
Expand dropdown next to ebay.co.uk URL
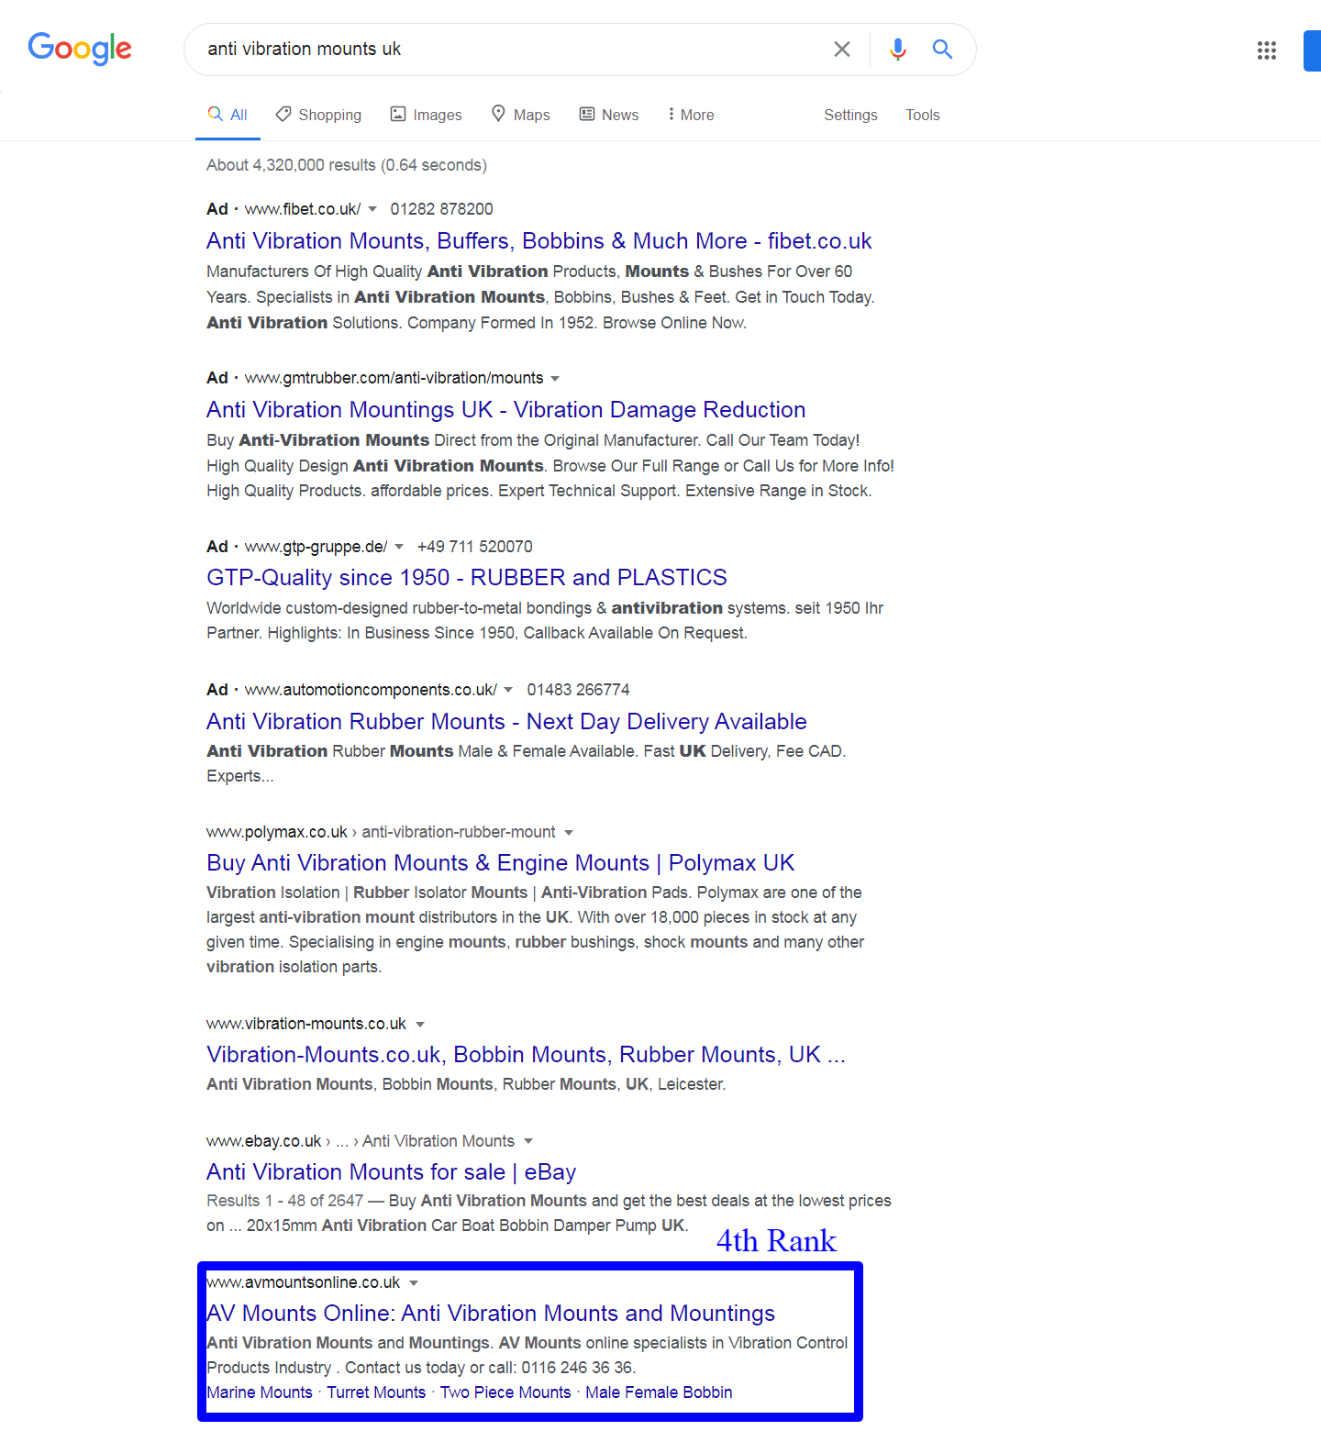click(x=528, y=1141)
